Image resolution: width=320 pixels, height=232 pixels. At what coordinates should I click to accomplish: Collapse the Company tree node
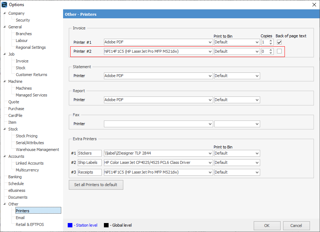point(5,14)
